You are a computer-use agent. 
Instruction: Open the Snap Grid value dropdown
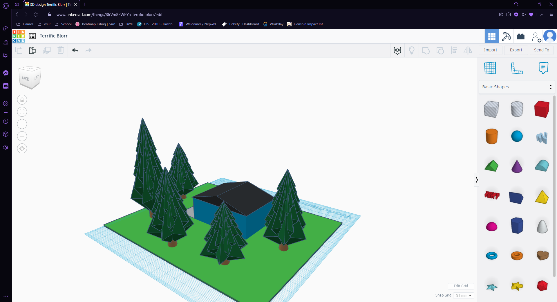(463, 296)
